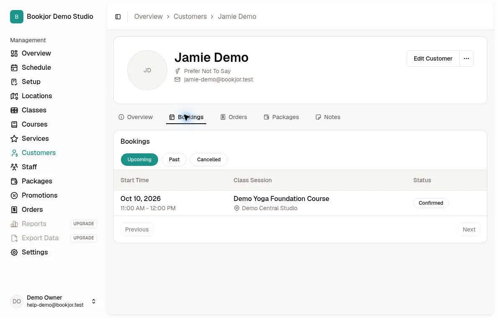Image resolution: width=497 pixels, height=318 pixels.
Task: Click the location pin beside Demo Central Studio
Action: coord(236,208)
